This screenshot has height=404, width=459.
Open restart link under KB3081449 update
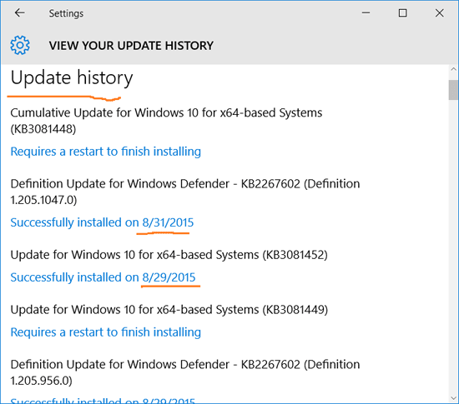106,332
